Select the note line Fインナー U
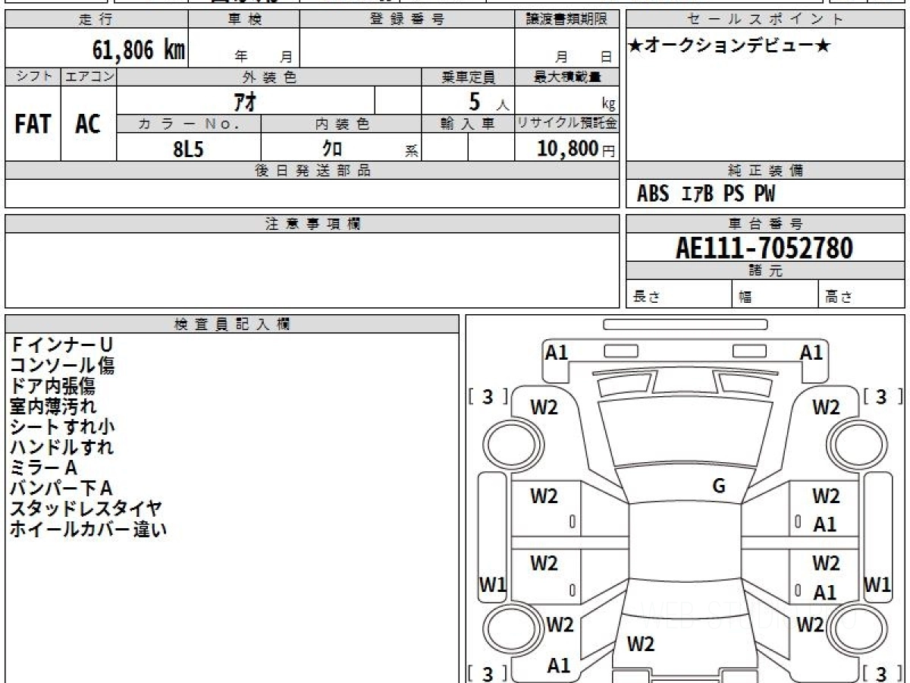Viewport: 910px width, 683px height. coord(61,345)
